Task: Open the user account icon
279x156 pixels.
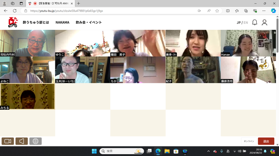Action: pos(265,23)
